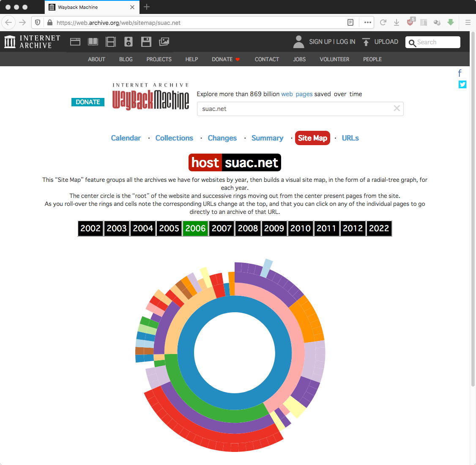Switch to the URLs view
Image resolution: width=476 pixels, height=465 pixels.
[x=350, y=138]
